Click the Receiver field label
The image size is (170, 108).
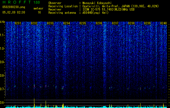pyautogui.click(x=55, y=9)
